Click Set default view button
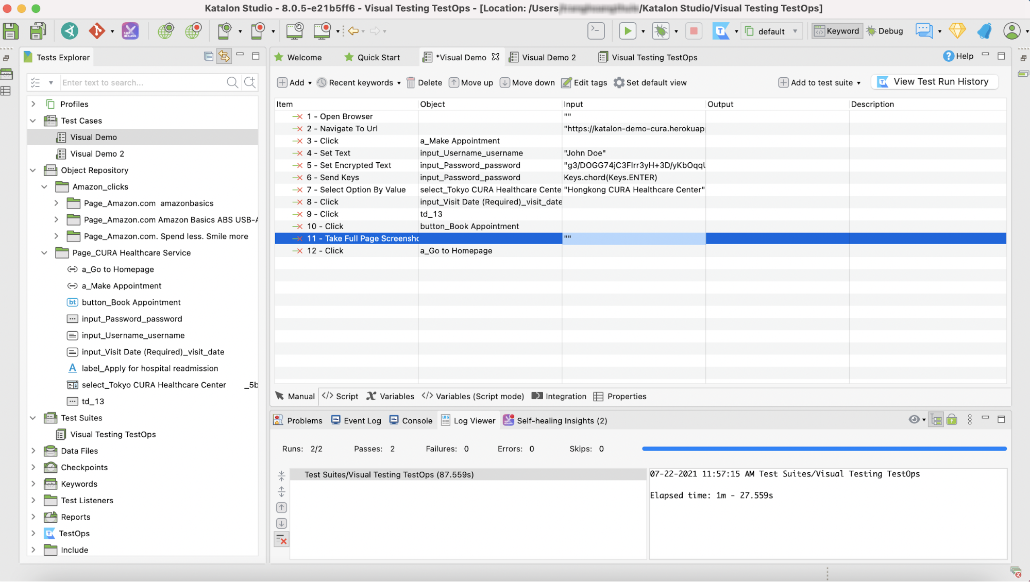 click(x=650, y=82)
